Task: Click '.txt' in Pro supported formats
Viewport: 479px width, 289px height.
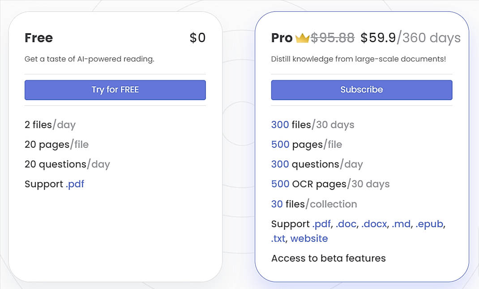Action: tap(278, 238)
